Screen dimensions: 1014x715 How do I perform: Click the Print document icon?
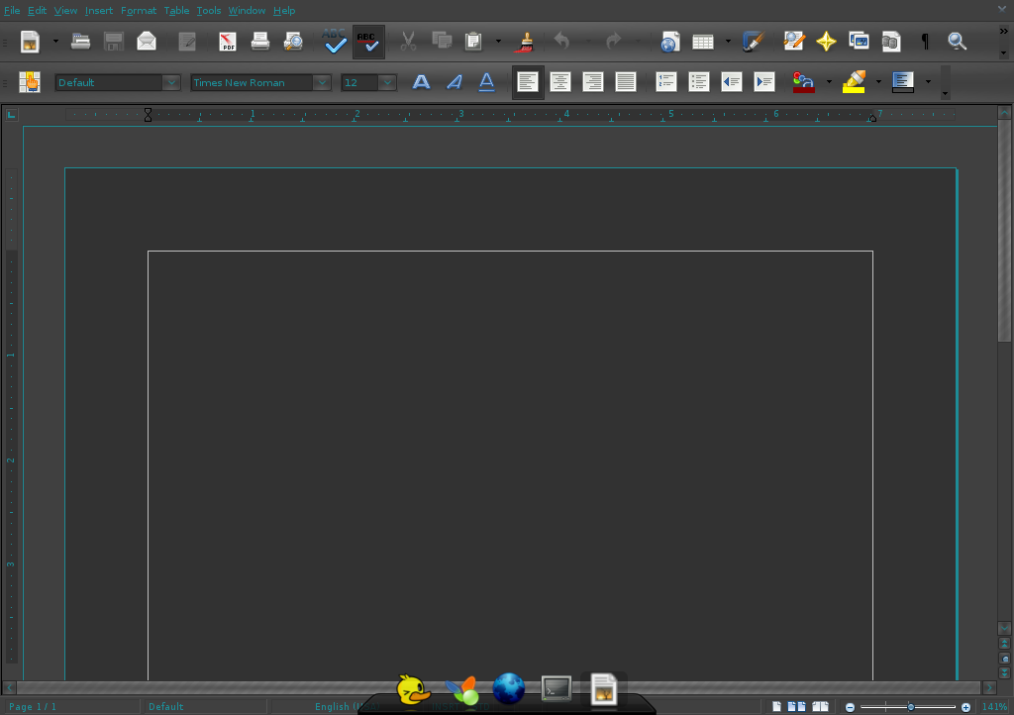(260, 42)
